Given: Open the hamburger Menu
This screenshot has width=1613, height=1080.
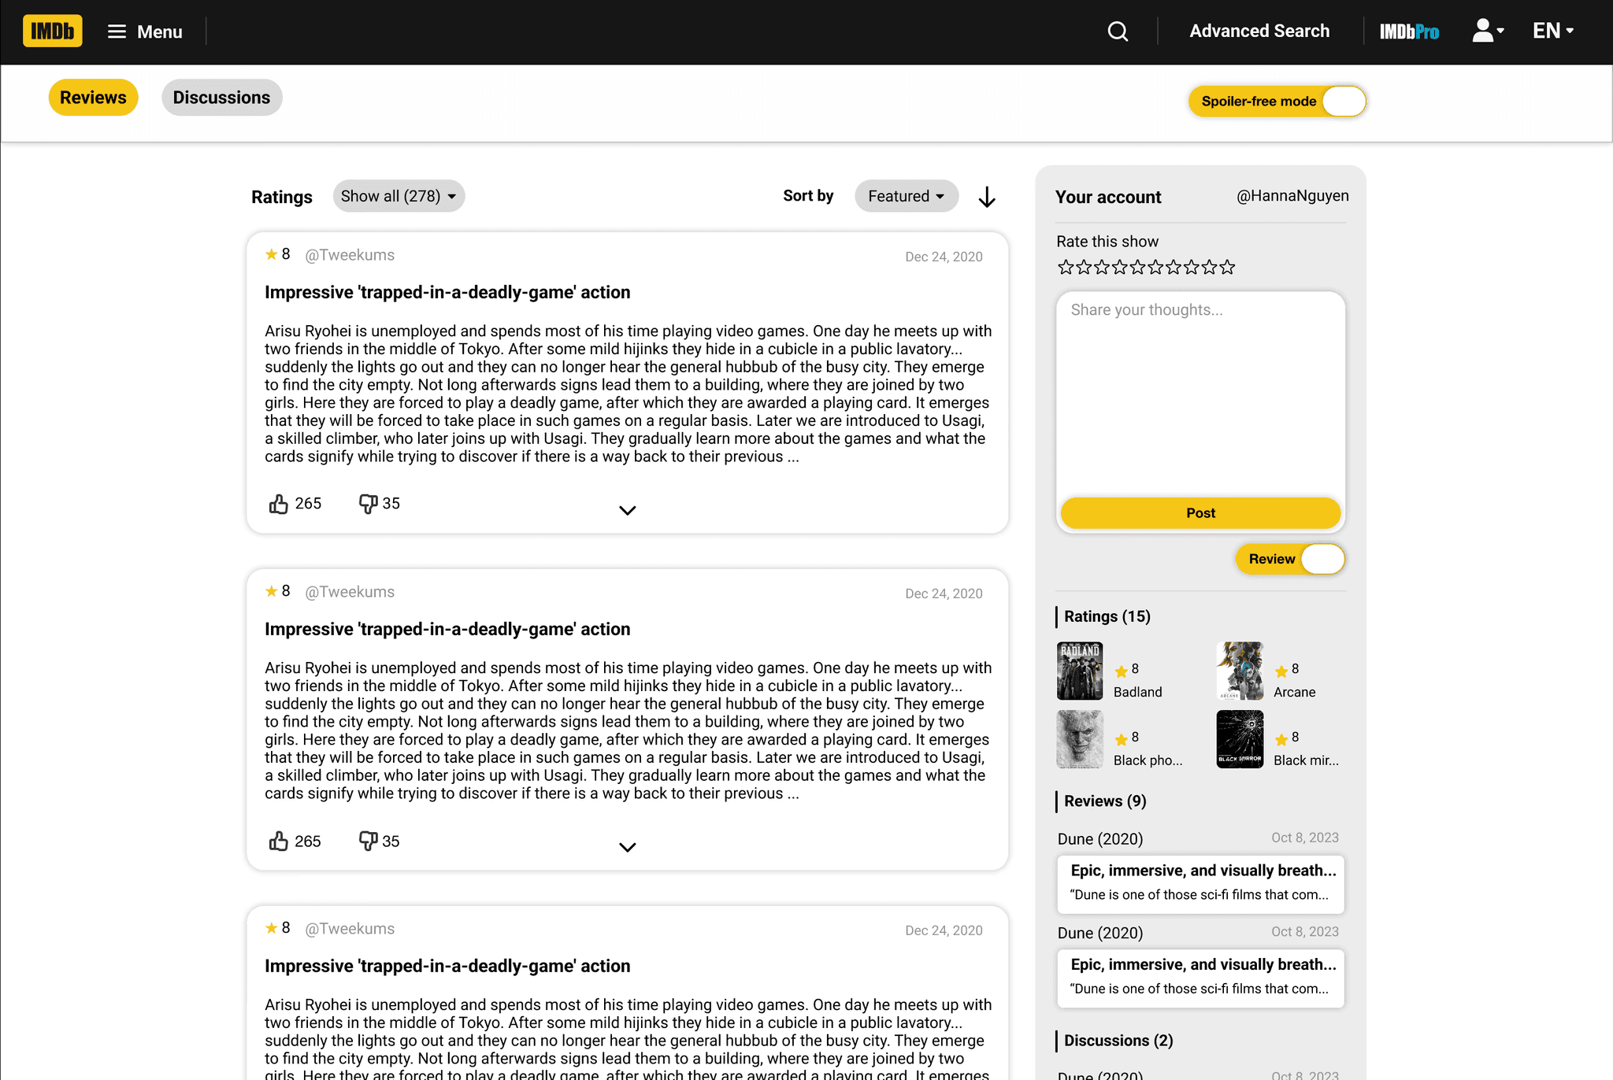Looking at the screenshot, I should tap(145, 31).
